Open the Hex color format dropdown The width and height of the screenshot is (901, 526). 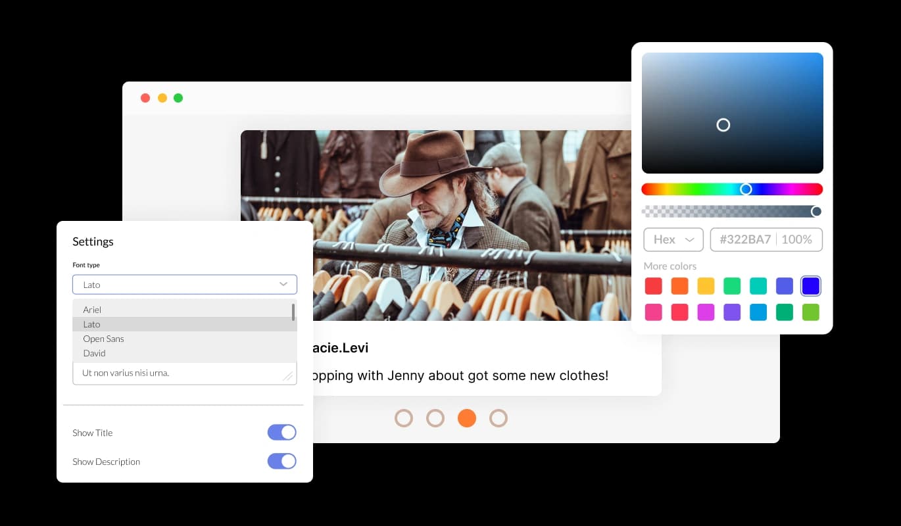coord(673,239)
